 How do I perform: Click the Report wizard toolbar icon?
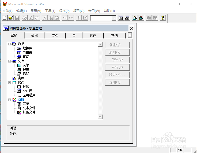(x=141, y=18)
